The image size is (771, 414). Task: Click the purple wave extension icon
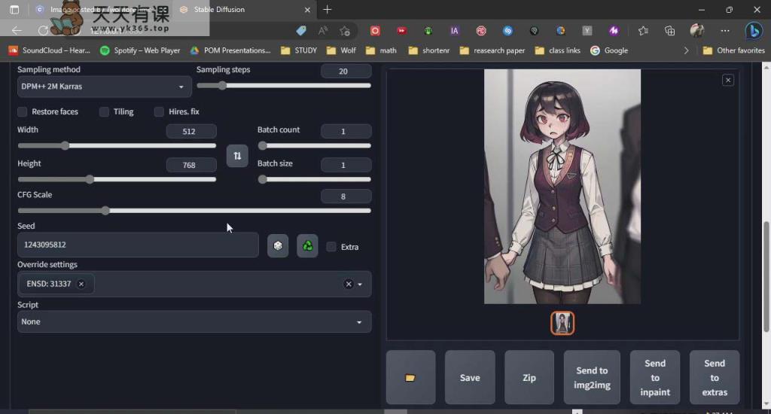coord(614,31)
